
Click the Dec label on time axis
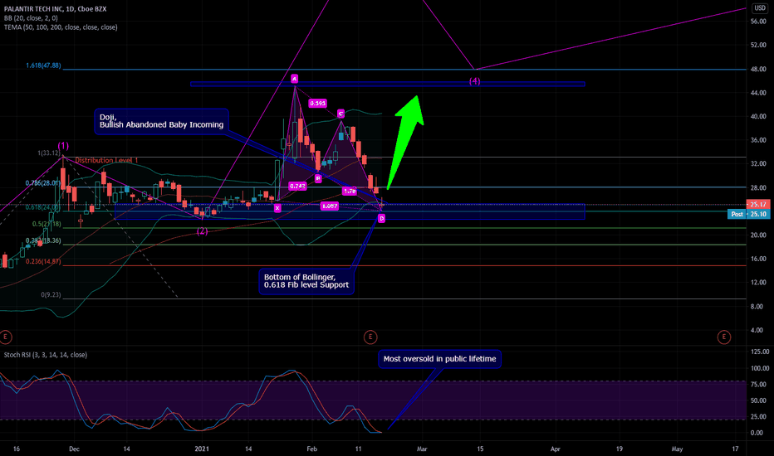pyautogui.click(x=74, y=449)
